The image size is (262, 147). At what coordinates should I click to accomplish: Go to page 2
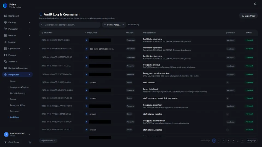(219, 140)
